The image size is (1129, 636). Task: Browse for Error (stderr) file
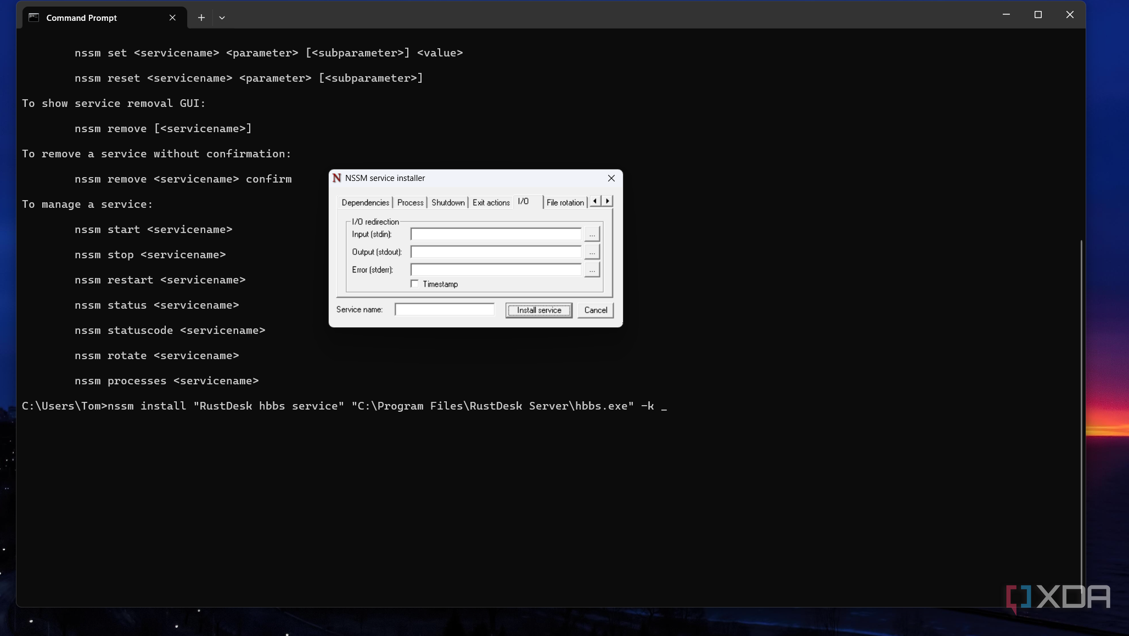[592, 270]
